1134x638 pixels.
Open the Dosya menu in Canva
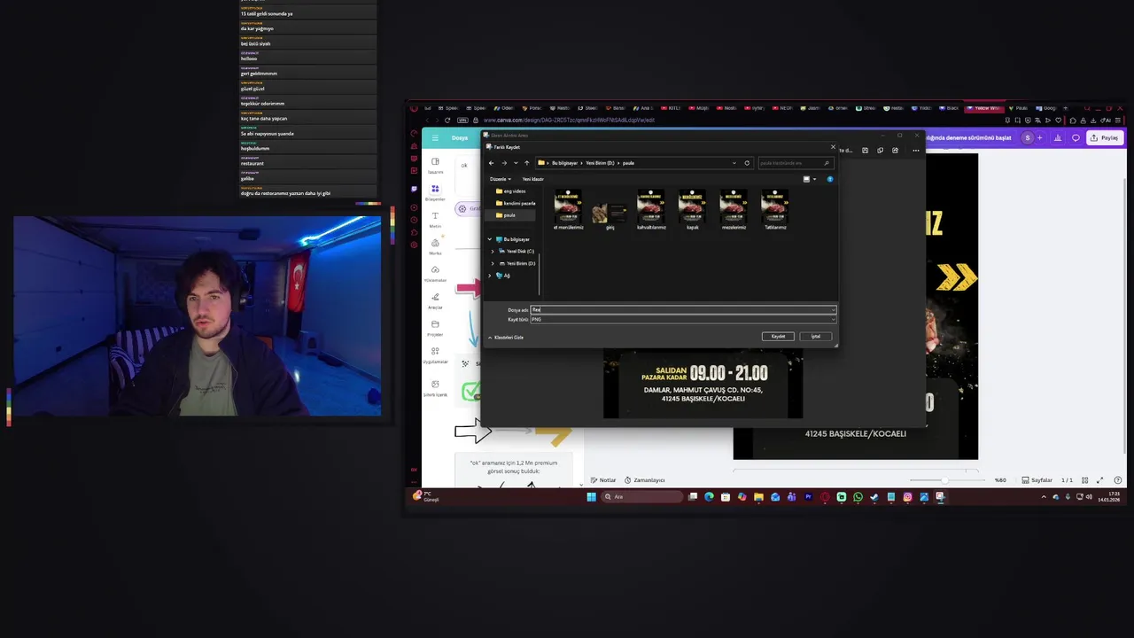coord(460,137)
